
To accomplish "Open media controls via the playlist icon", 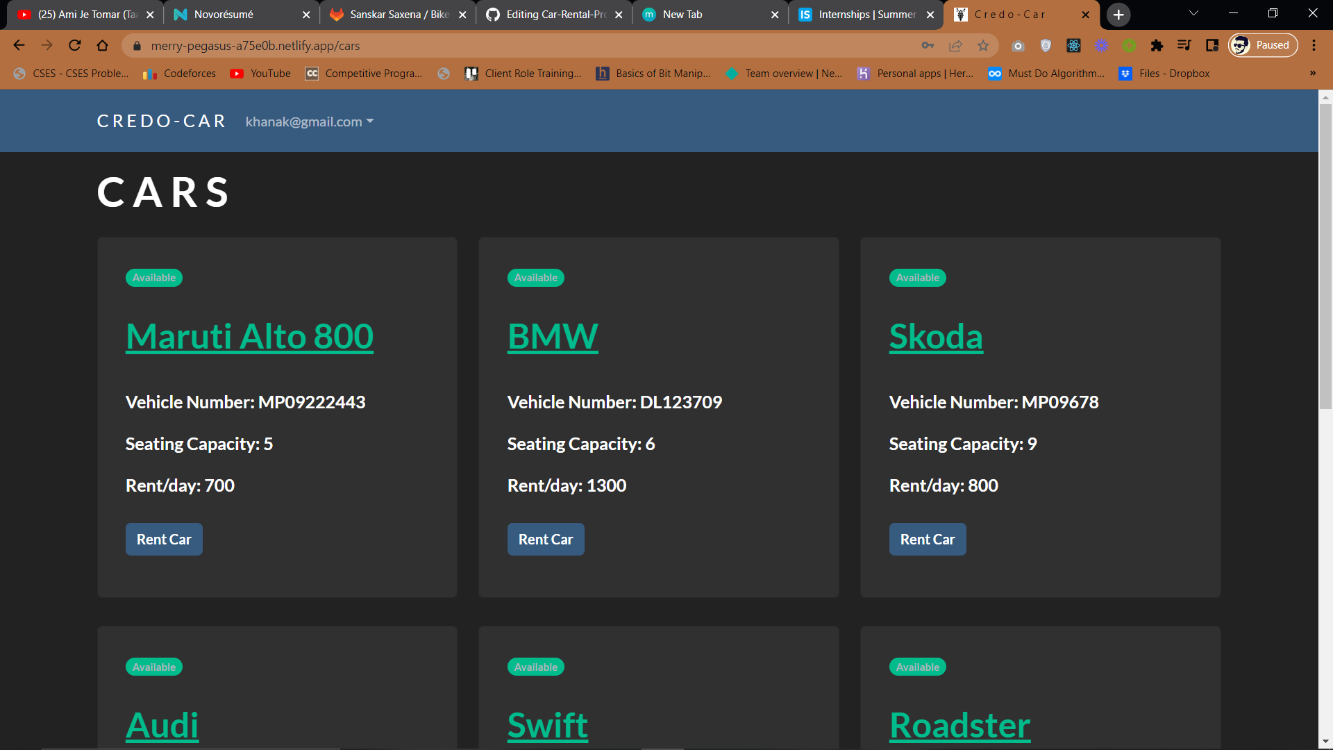I will (1184, 46).
